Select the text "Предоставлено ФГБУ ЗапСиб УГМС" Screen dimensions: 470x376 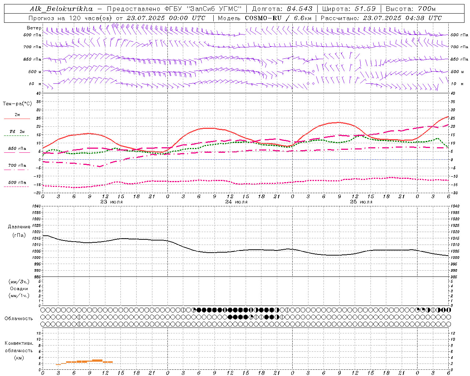(174, 8)
